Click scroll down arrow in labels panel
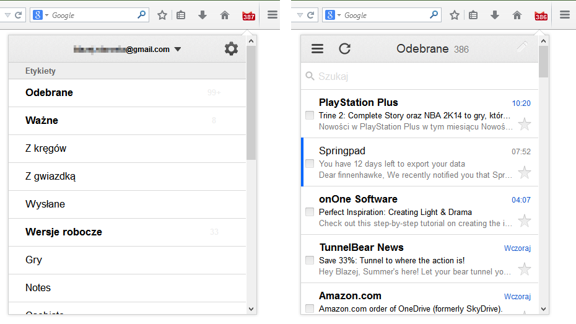The height and width of the screenshot is (324, 576). click(251, 309)
